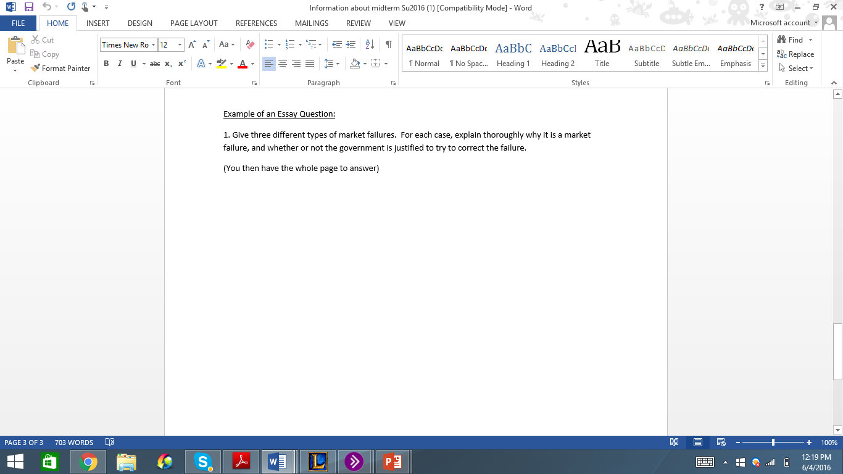Apply the Heading 1 style
Image resolution: width=843 pixels, height=474 pixels.
click(x=513, y=54)
